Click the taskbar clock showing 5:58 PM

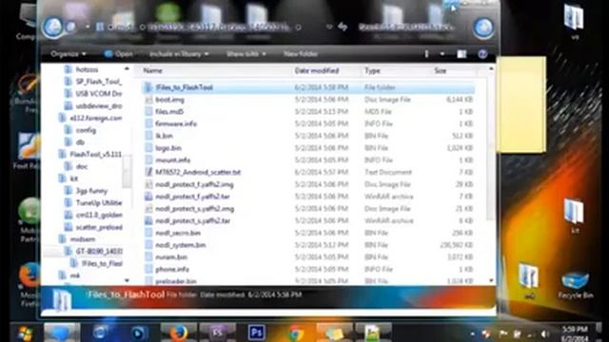[576, 333]
